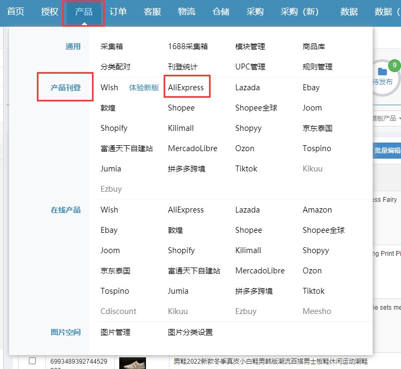Select the 产品 top navigation tab

pyautogui.click(x=83, y=12)
